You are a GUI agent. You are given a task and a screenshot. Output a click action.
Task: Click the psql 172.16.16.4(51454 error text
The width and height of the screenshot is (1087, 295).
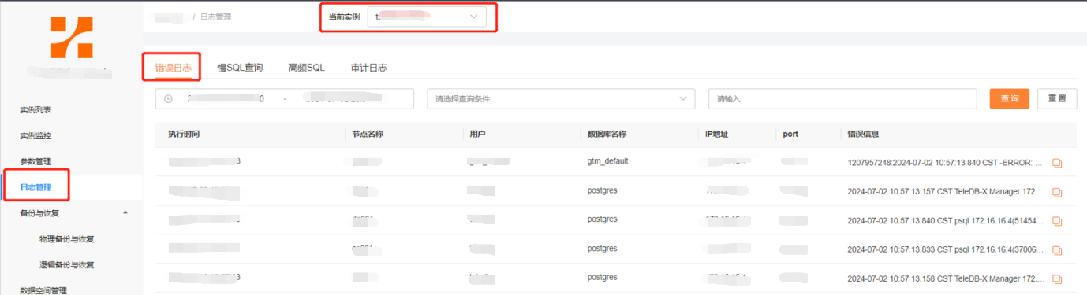pyautogui.click(x=945, y=221)
